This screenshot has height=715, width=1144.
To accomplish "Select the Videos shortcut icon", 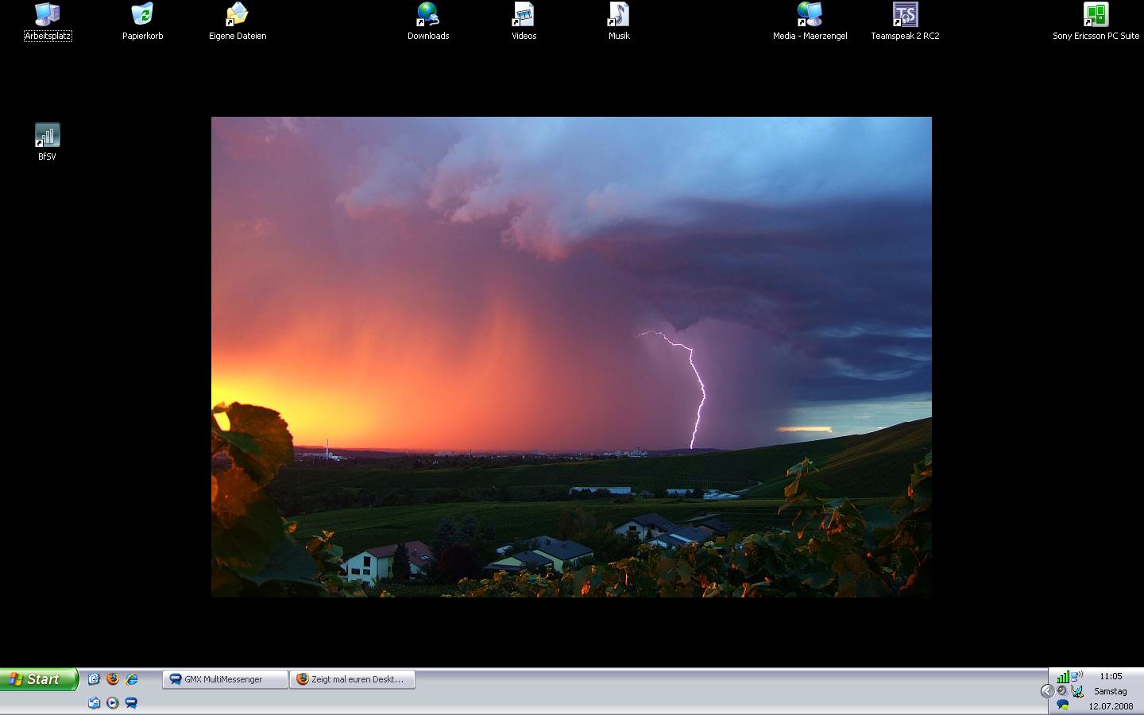I will (524, 21).
